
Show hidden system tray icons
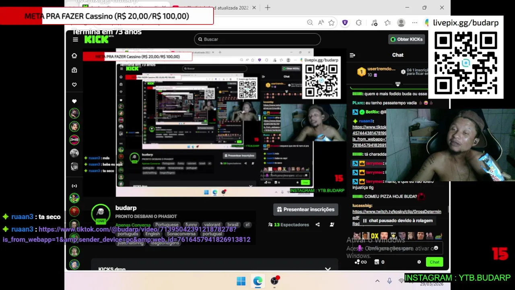click(377, 281)
